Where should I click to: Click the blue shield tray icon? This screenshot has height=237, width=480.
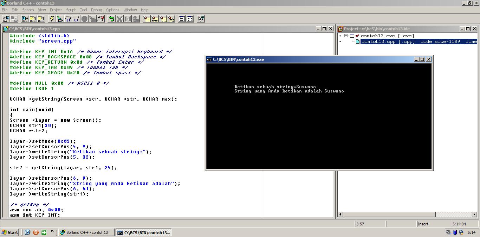(x=455, y=232)
